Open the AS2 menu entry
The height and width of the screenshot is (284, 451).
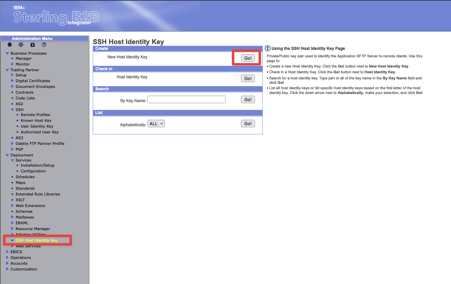tap(19, 104)
